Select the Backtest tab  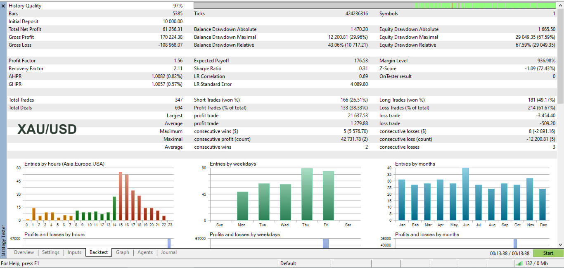[x=99, y=252]
